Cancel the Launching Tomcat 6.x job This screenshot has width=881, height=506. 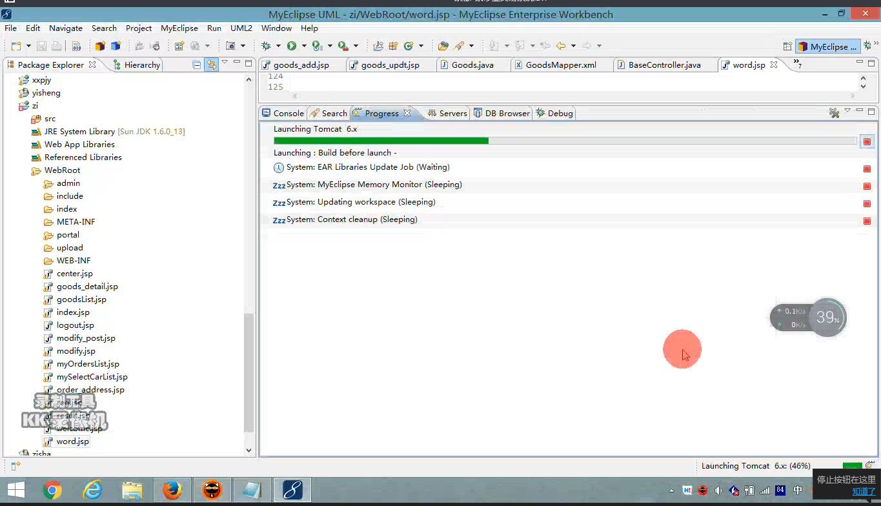[867, 141]
